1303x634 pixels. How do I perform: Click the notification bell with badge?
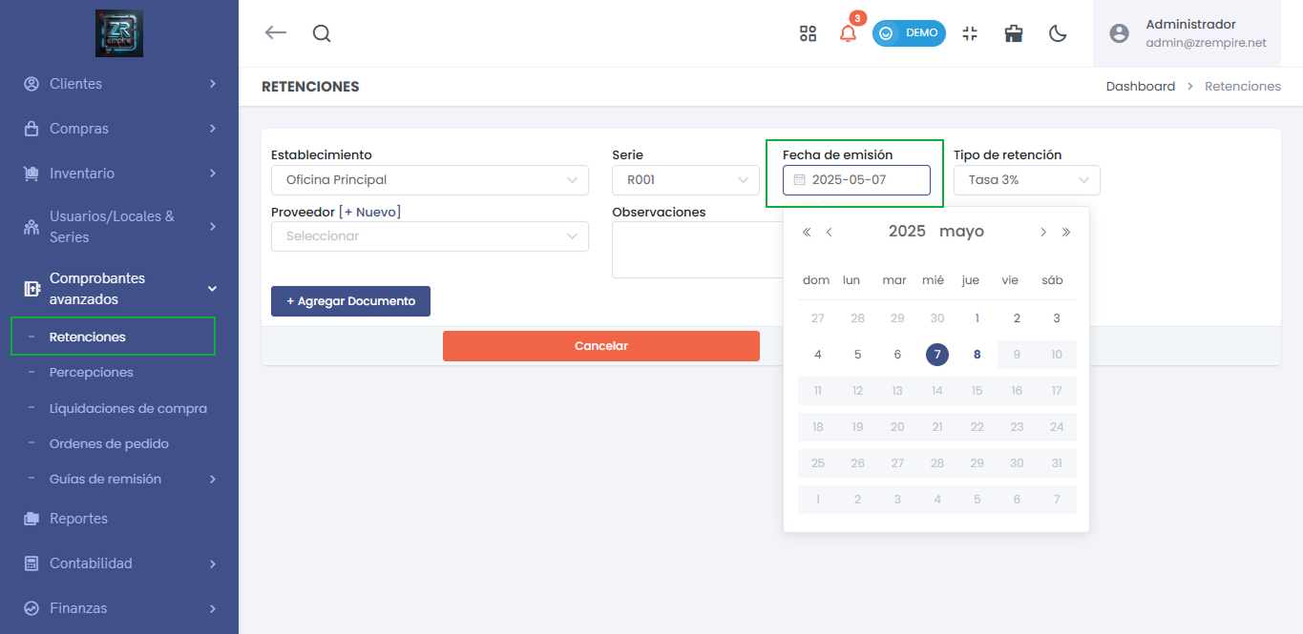(848, 34)
